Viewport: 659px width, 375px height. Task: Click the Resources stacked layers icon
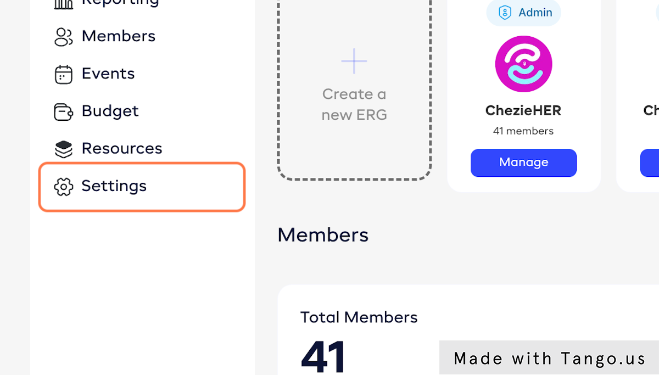click(x=64, y=149)
